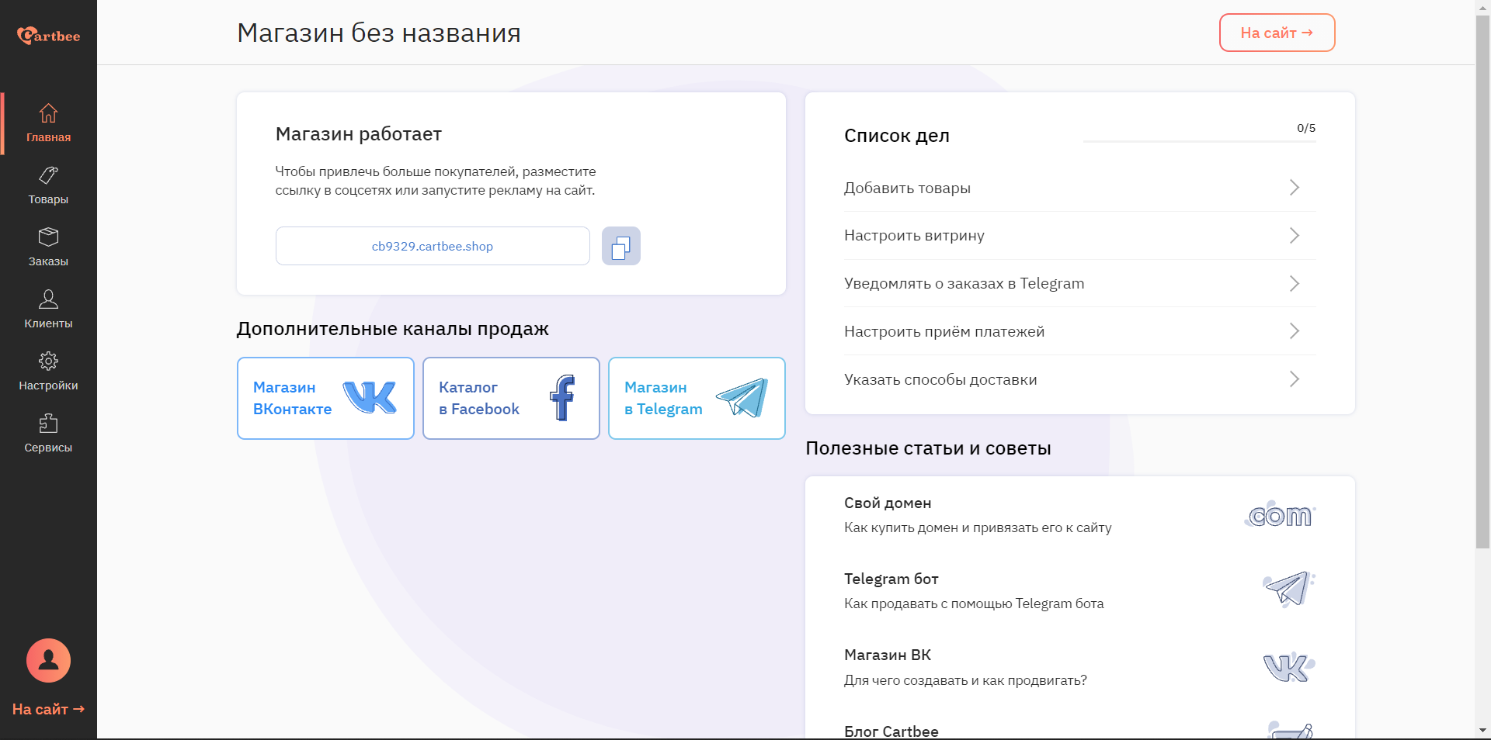Go to the Заказы sidebar label
Viewport: 1491px width, 740px height.
pos(48,261)
